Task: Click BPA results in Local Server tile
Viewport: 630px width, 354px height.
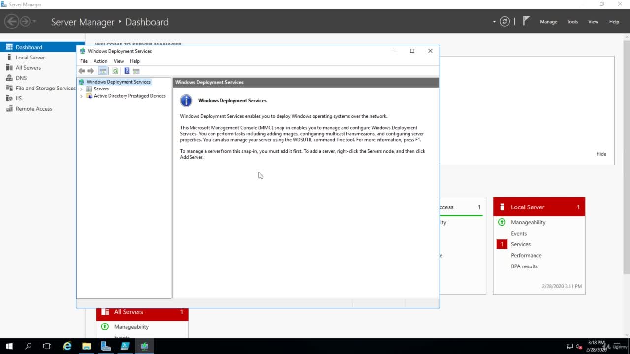Action: (524, 266)
